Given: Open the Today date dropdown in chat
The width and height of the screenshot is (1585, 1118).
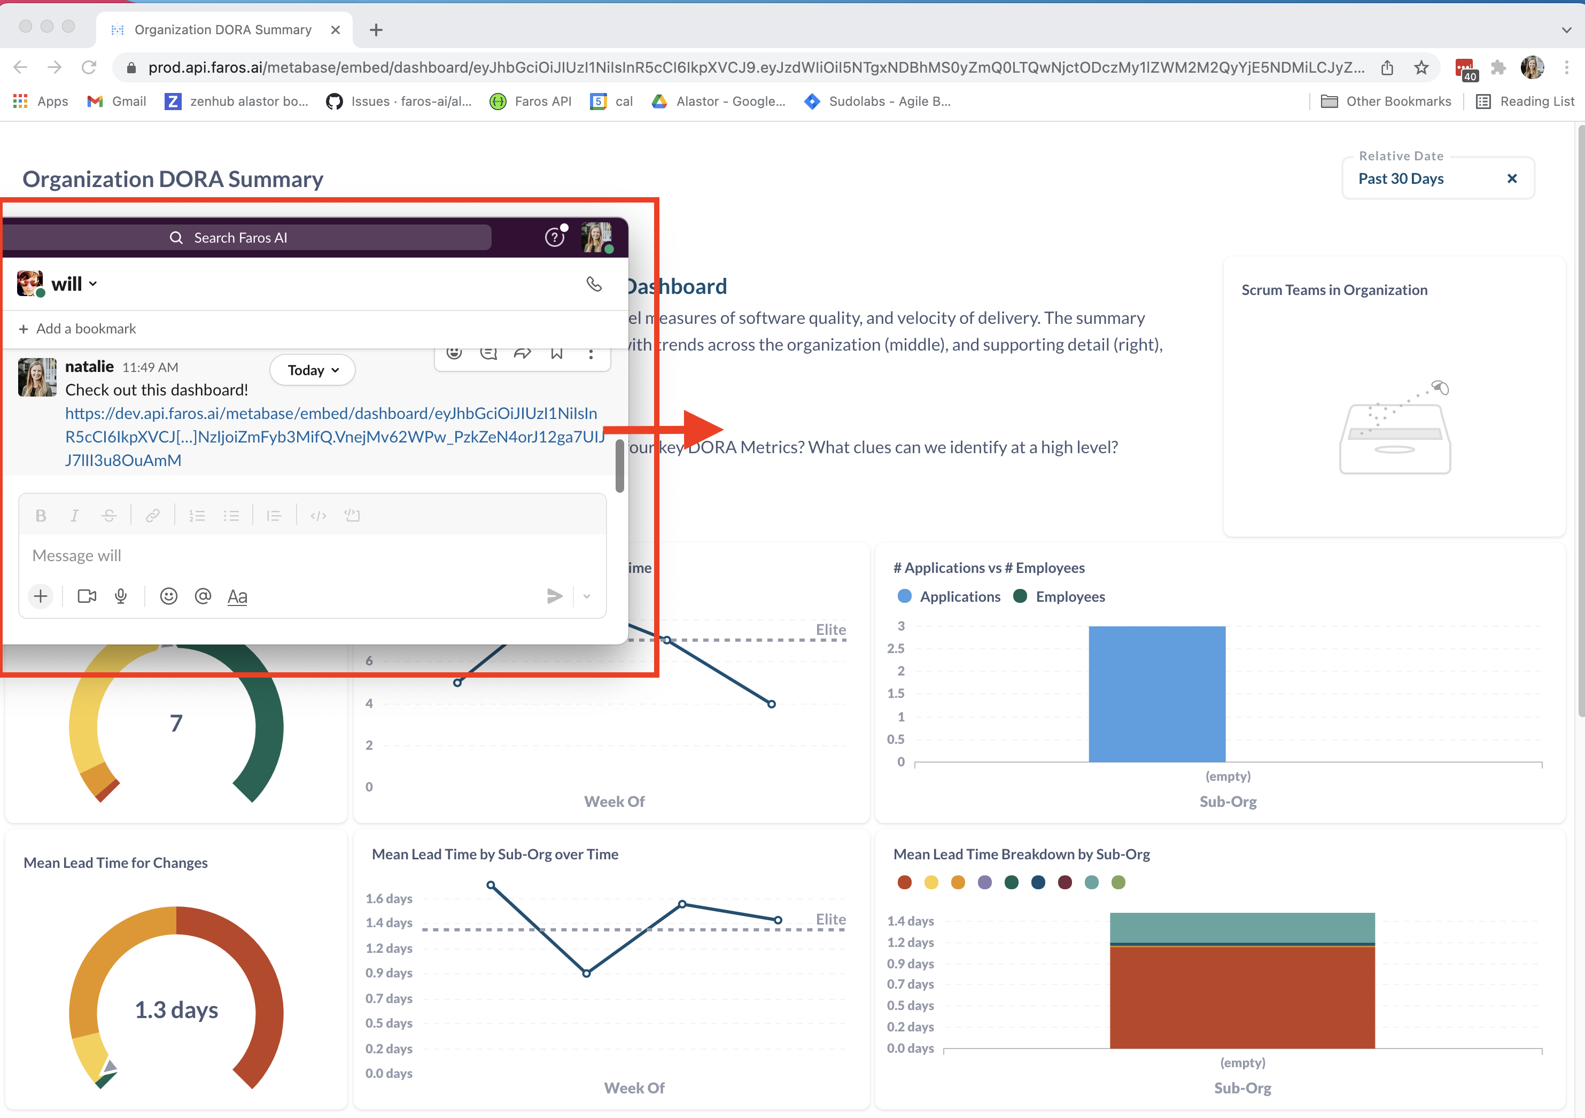Looking at the screenshot, I should click(313, 370).
